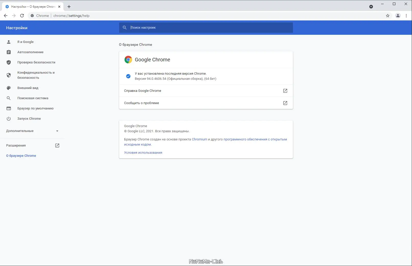The height and width of the screenshot is (266, 412).
Task: Select О браузере Chrome in sidebar
Action: click(x=21, y=156)
